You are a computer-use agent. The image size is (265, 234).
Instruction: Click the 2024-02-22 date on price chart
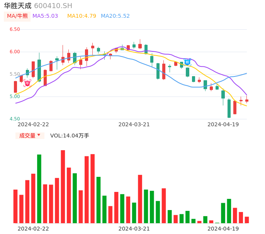33,124
